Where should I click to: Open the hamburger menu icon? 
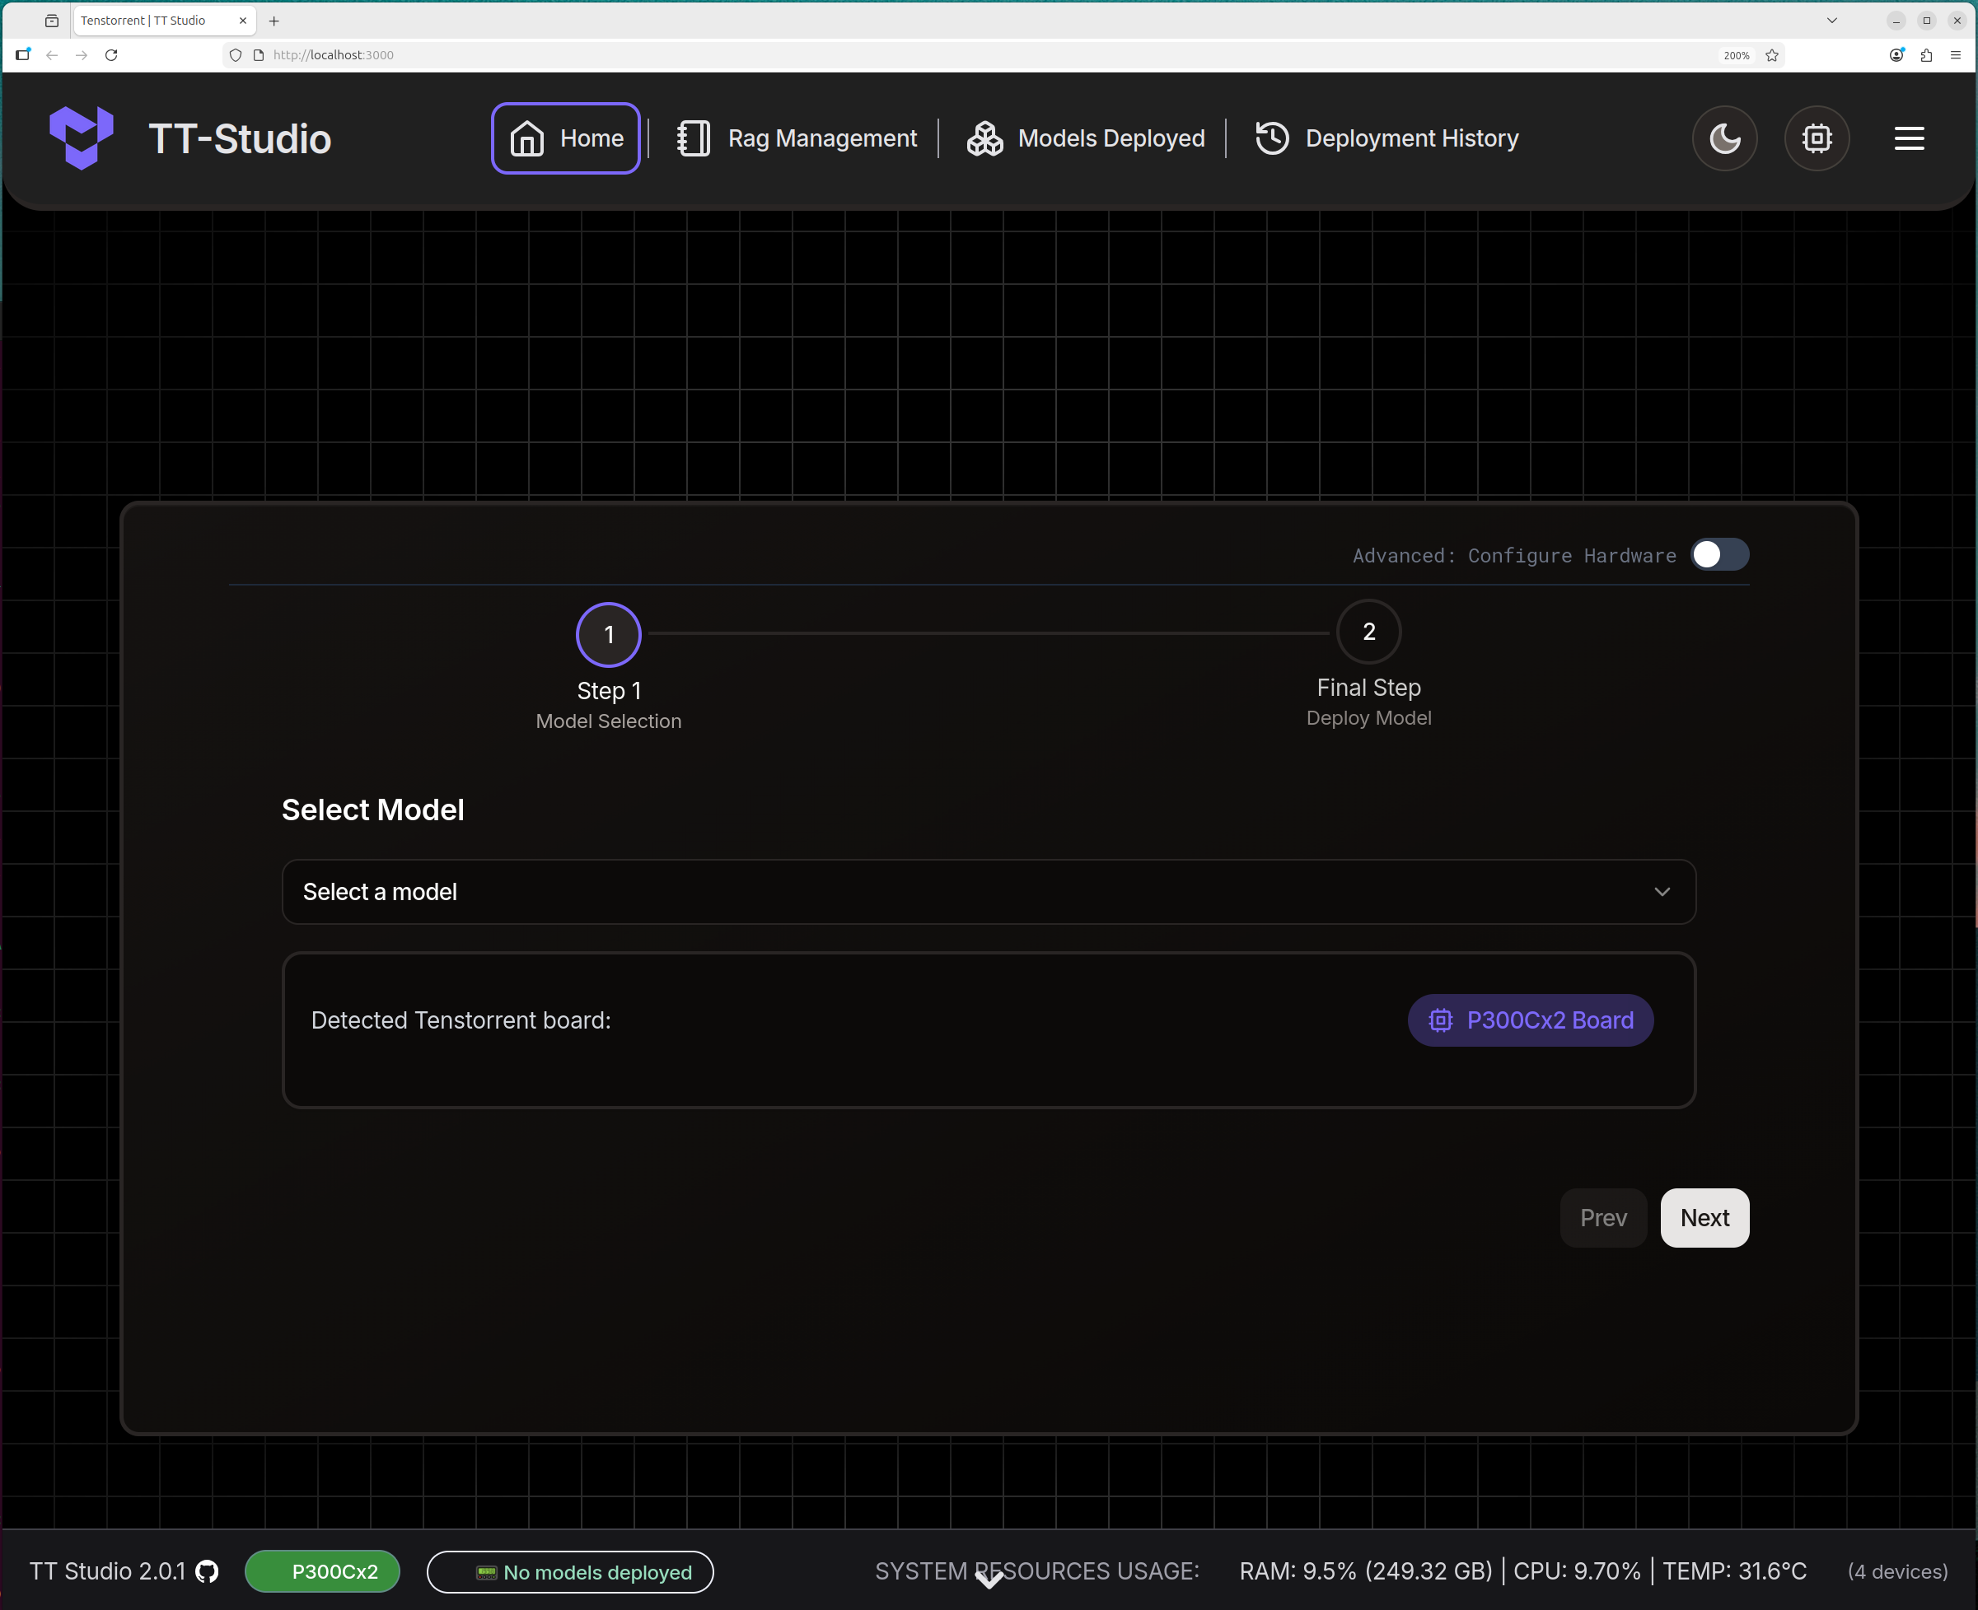(x=1909, y=138)
